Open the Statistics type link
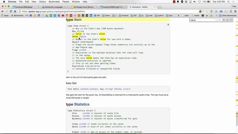 pyautogui.click(x=82, y=104)
